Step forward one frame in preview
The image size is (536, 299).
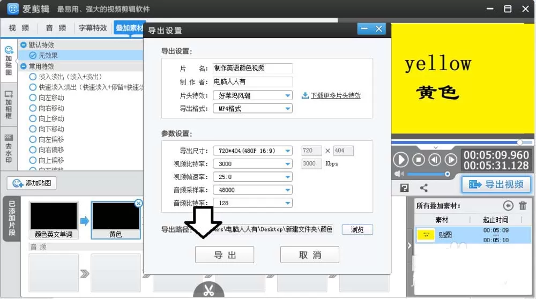tap(451, 160)
